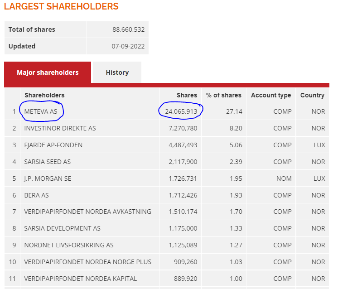Click the Shareholders column header
The image size is (338, 289).
coord(44,95)
